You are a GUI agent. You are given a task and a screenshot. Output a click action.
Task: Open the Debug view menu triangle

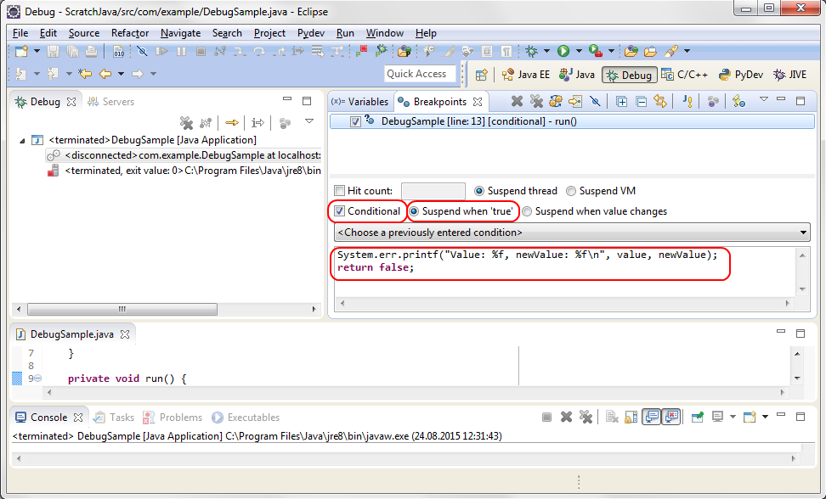pyautogui.click(x=309, y=121)
